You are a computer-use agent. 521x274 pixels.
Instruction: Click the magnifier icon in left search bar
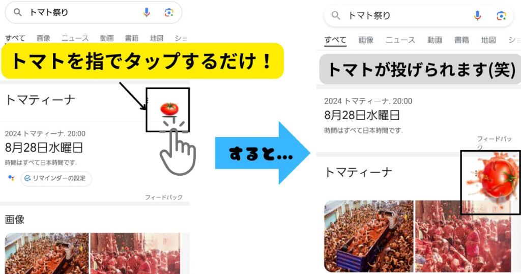tap(18, 13)
